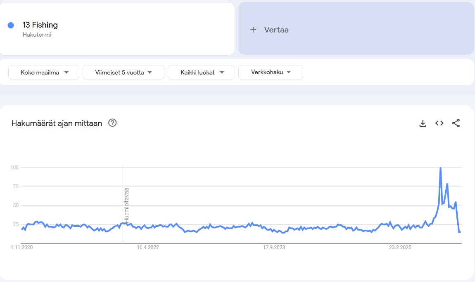The height and width of the screenshot is (282, 475).
Task: Download the chart data
Action: pos(423,123)
